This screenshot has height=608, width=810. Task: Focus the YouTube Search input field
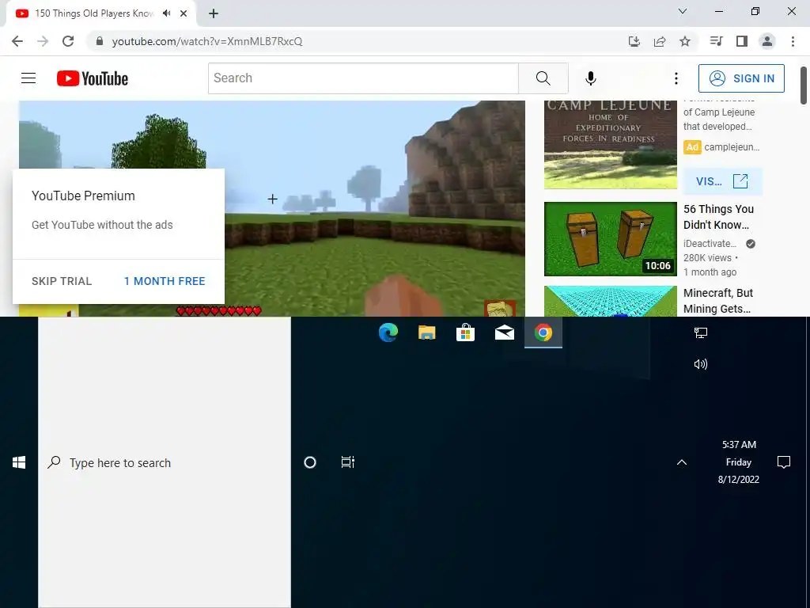363,78
